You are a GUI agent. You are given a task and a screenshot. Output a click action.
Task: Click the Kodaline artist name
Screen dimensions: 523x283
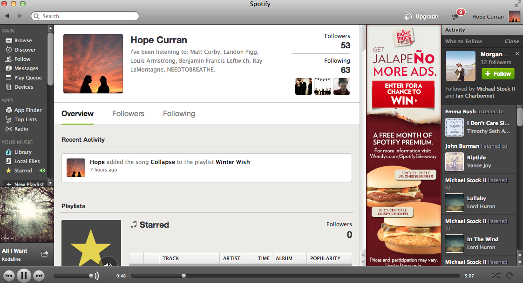click(11, 259)
